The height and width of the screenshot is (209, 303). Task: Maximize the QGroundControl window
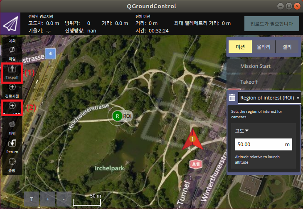(289, 6)
